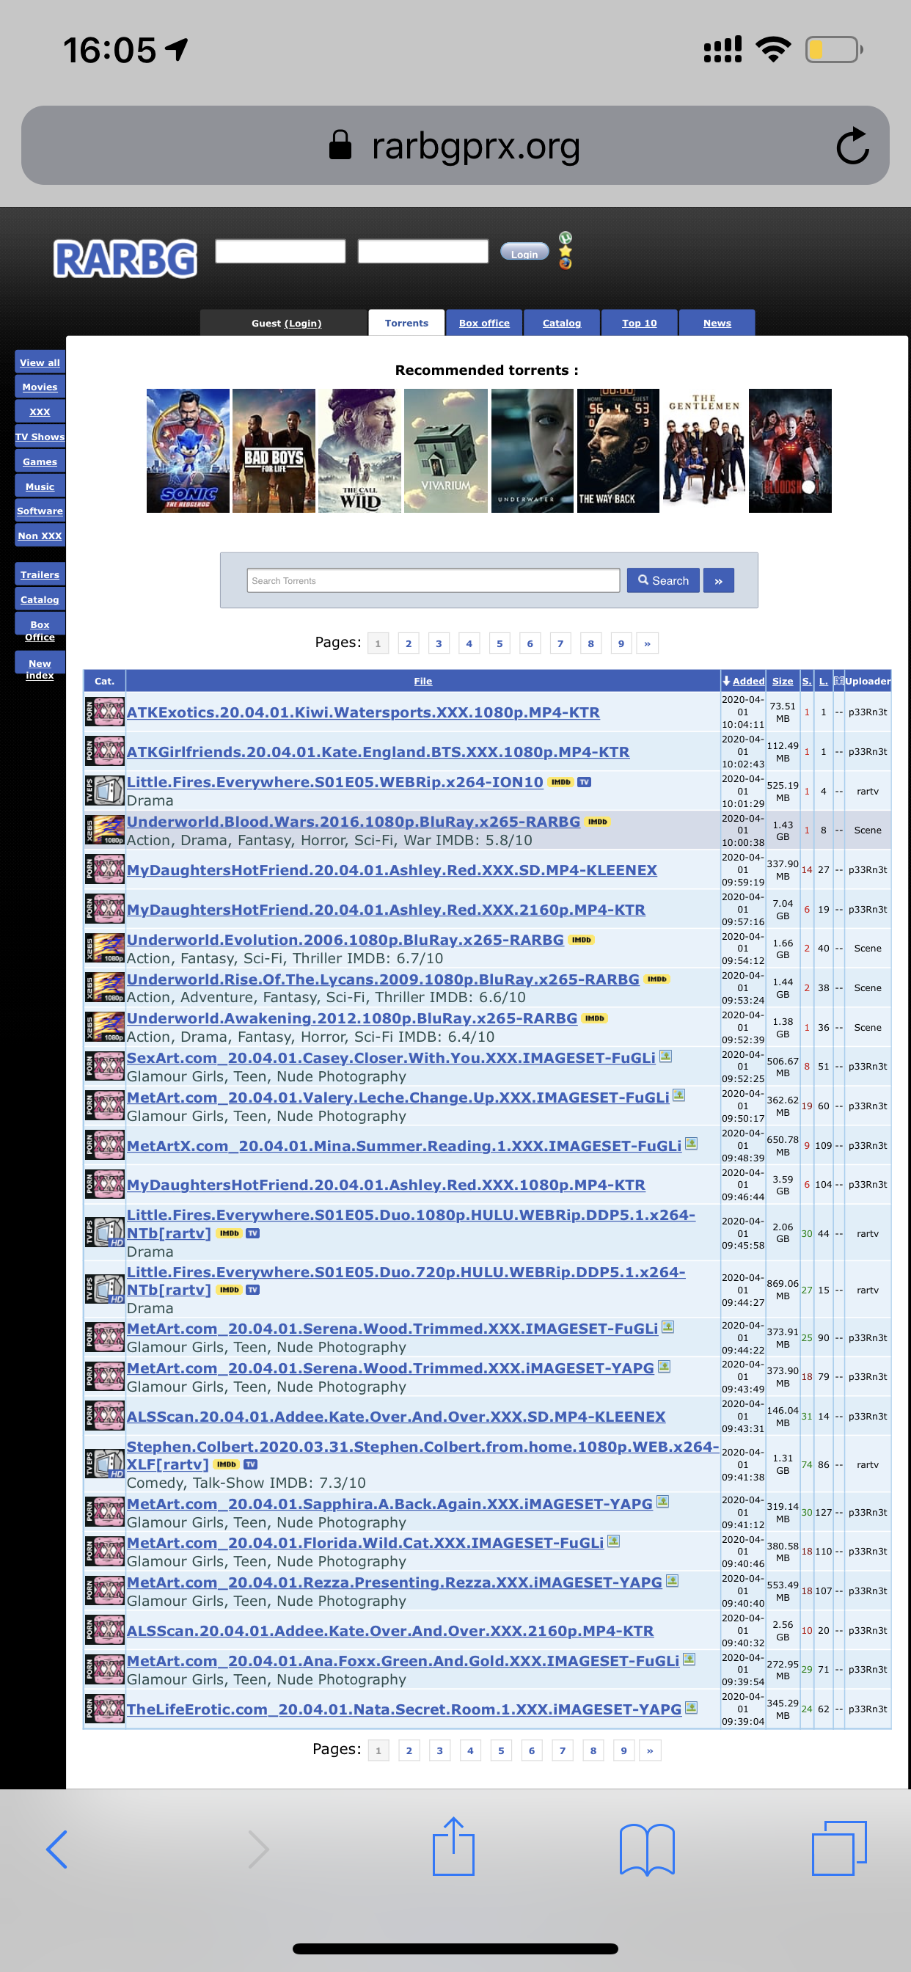Screen dimensions: 911x1972
Task: Click the category icon for ATKExotics Kiwi Watersports
Action: click(104, 712)
